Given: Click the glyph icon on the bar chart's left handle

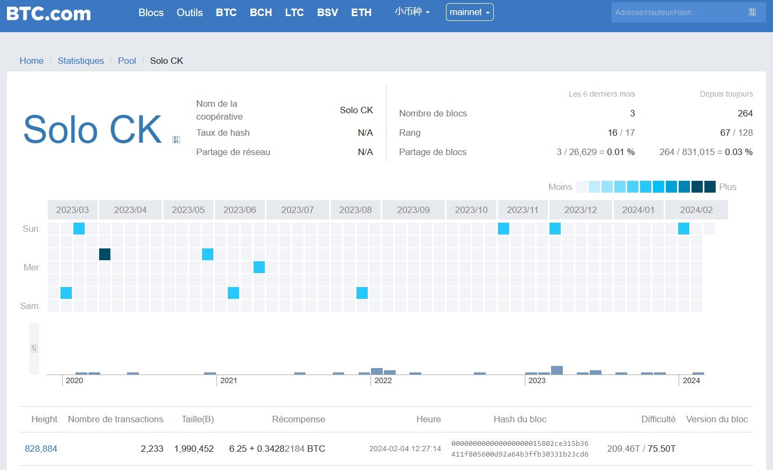Looking at the screenshot, I should coord(34,348).
